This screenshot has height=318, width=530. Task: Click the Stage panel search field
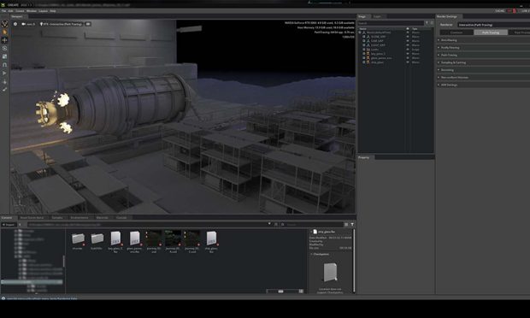coord(391,23)
